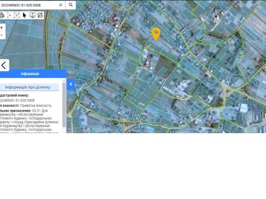Click the back chevron button
This screenshot has height=199, width=266.
pyautogui.click(x=4, y=65)
